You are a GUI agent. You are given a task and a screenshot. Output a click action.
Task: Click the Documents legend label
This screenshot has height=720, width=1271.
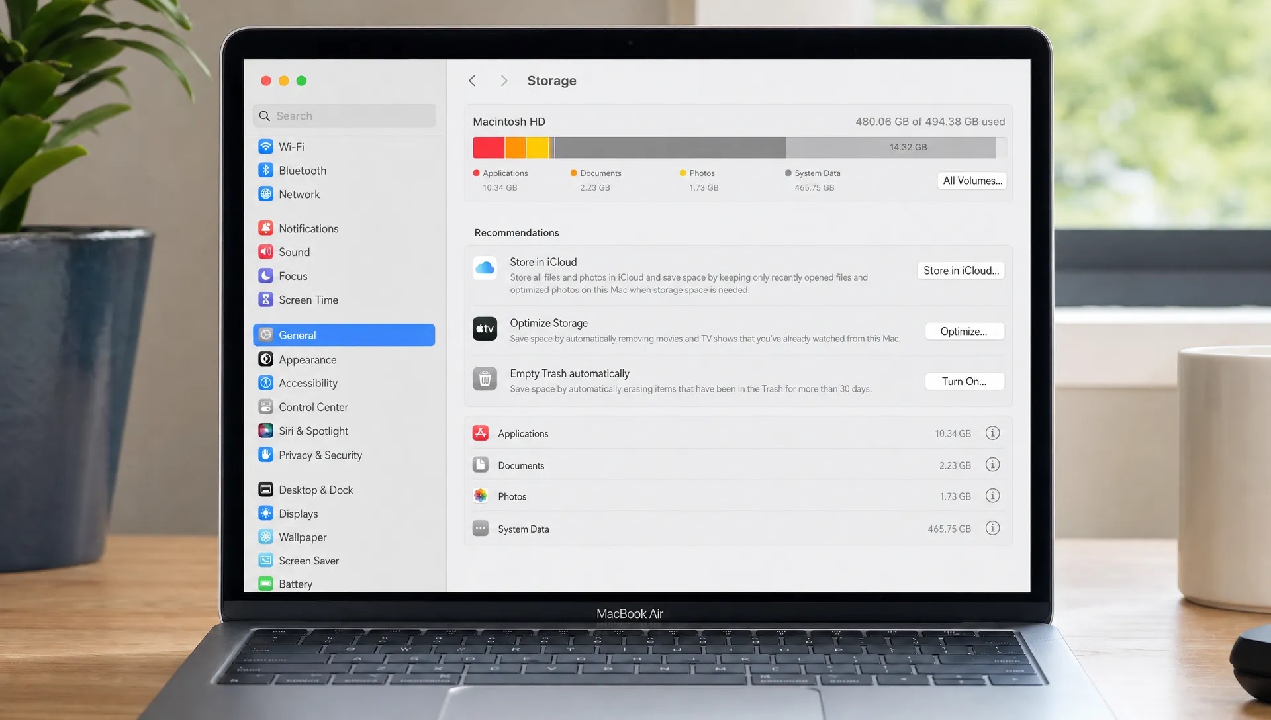point(600,173)
